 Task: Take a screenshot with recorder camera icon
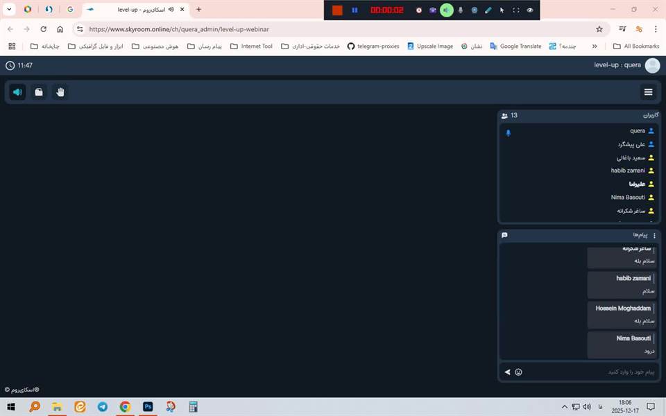433,10
